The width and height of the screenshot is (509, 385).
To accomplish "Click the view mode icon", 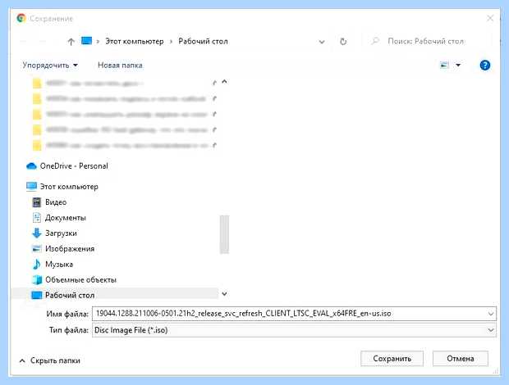I will pyautogui.click(x=444, y=65).
